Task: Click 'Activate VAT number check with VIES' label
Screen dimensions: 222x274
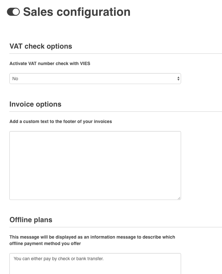Action: pyautogui.click(x=50, y=63)
